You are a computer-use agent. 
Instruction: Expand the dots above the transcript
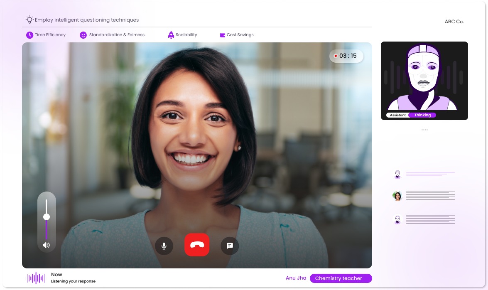tap(424, 130)
